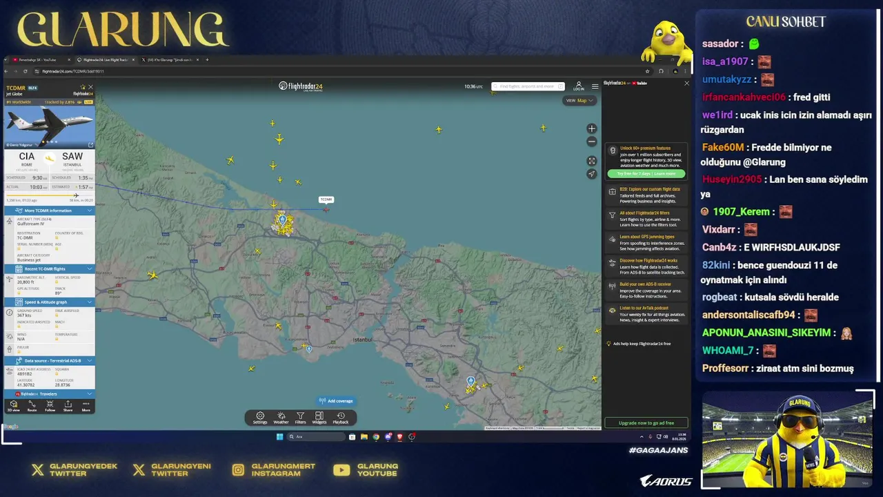Open Learn about GPS jamming types link
Screen dimensions: 883x497
coord(646,242)
